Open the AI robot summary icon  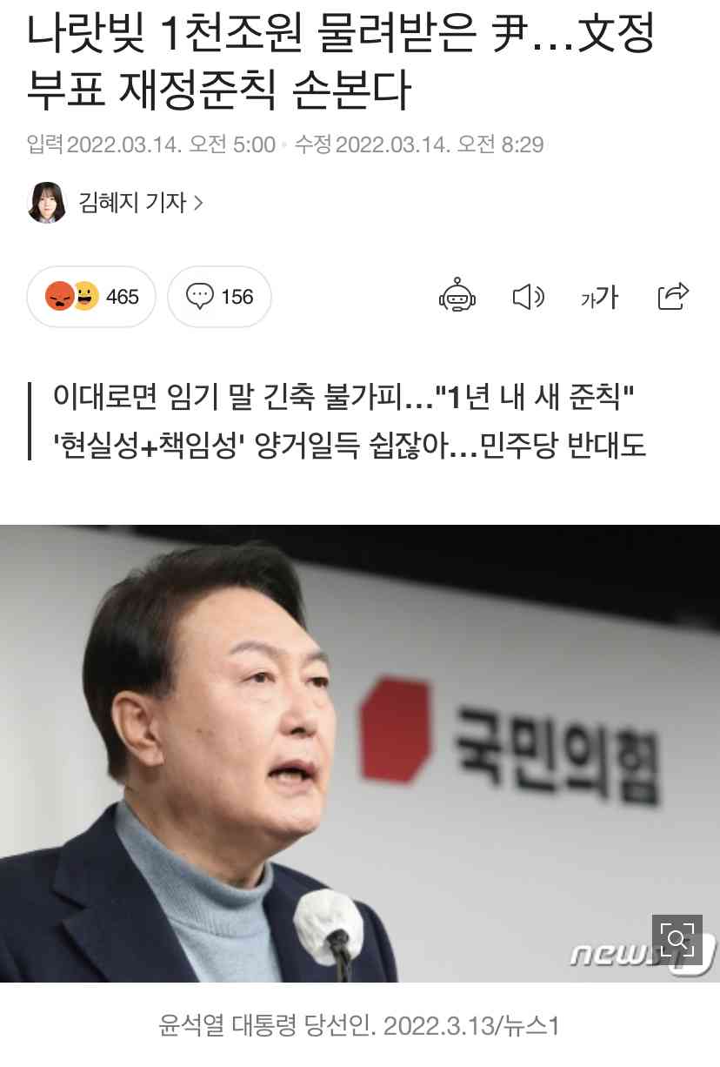click(457, 297)
